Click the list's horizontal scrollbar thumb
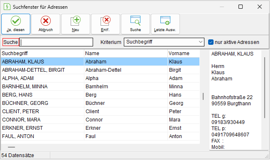 point(11,147)
